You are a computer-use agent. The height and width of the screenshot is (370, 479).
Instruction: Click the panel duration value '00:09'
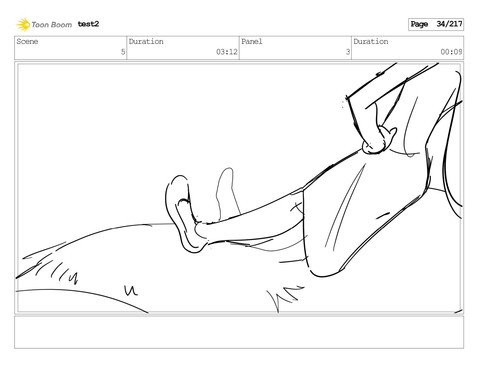coord(451,52)
